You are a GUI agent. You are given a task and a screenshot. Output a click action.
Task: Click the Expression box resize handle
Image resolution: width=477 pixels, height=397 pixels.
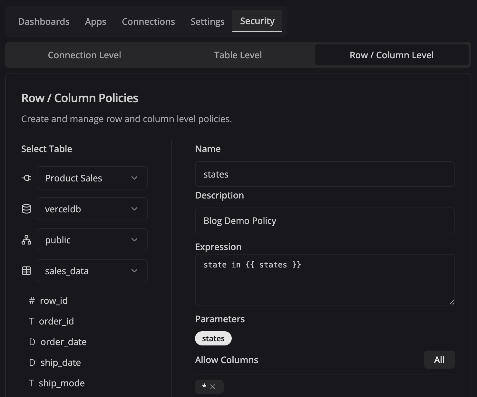click(x=452, y=302)
